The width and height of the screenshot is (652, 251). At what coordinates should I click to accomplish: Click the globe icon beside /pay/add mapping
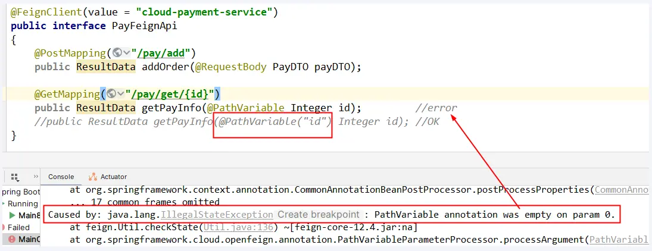pyautogui.click(x=117, y=54)
